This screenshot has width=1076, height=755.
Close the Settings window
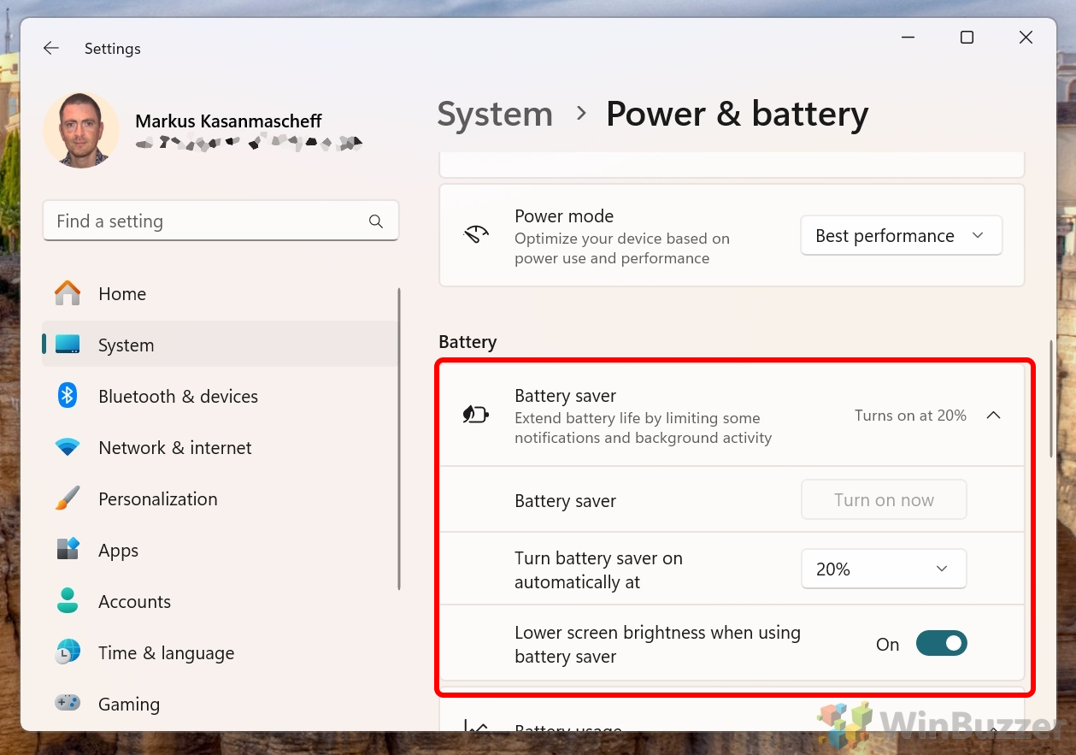tap(1026, 38)
